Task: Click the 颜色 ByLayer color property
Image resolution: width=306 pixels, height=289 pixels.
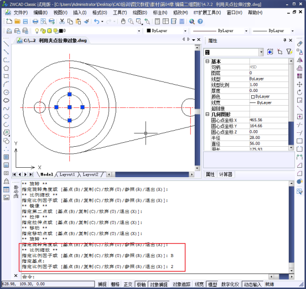Action: coord(269,96)
